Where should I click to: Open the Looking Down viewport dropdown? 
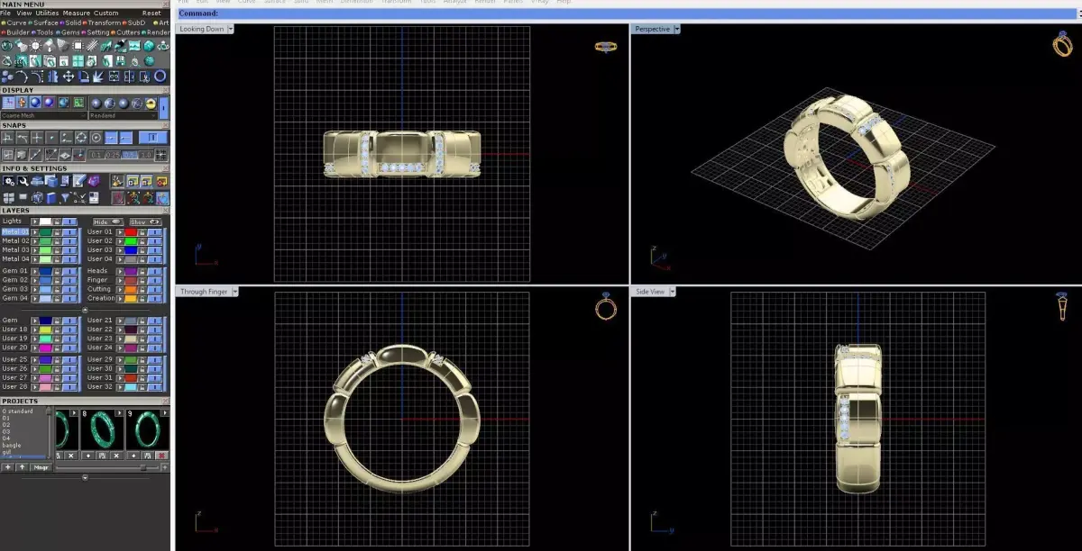[x=231, y=29]
